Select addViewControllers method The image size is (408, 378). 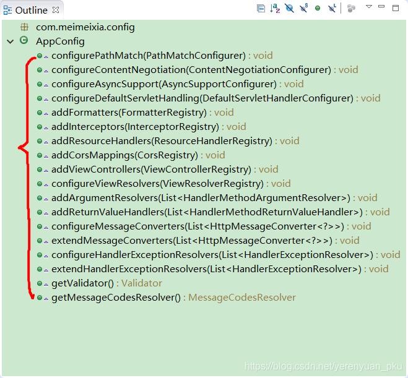pyautogui.click(x=165, y=170)
